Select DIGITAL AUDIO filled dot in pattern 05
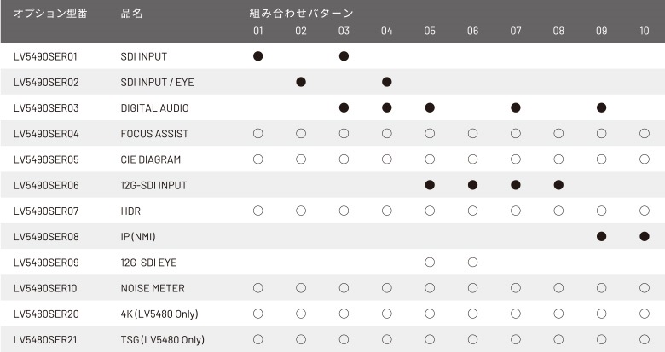Screen dimensions: 665x352 pos(430,107)
